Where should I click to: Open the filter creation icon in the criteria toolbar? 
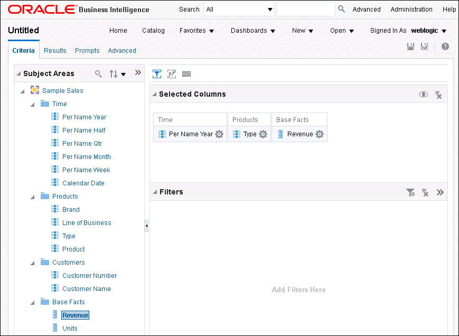[157, 73]
